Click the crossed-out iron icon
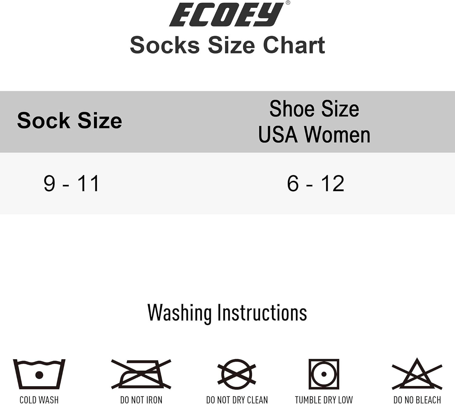455x404 pixels. pos(141,374)
